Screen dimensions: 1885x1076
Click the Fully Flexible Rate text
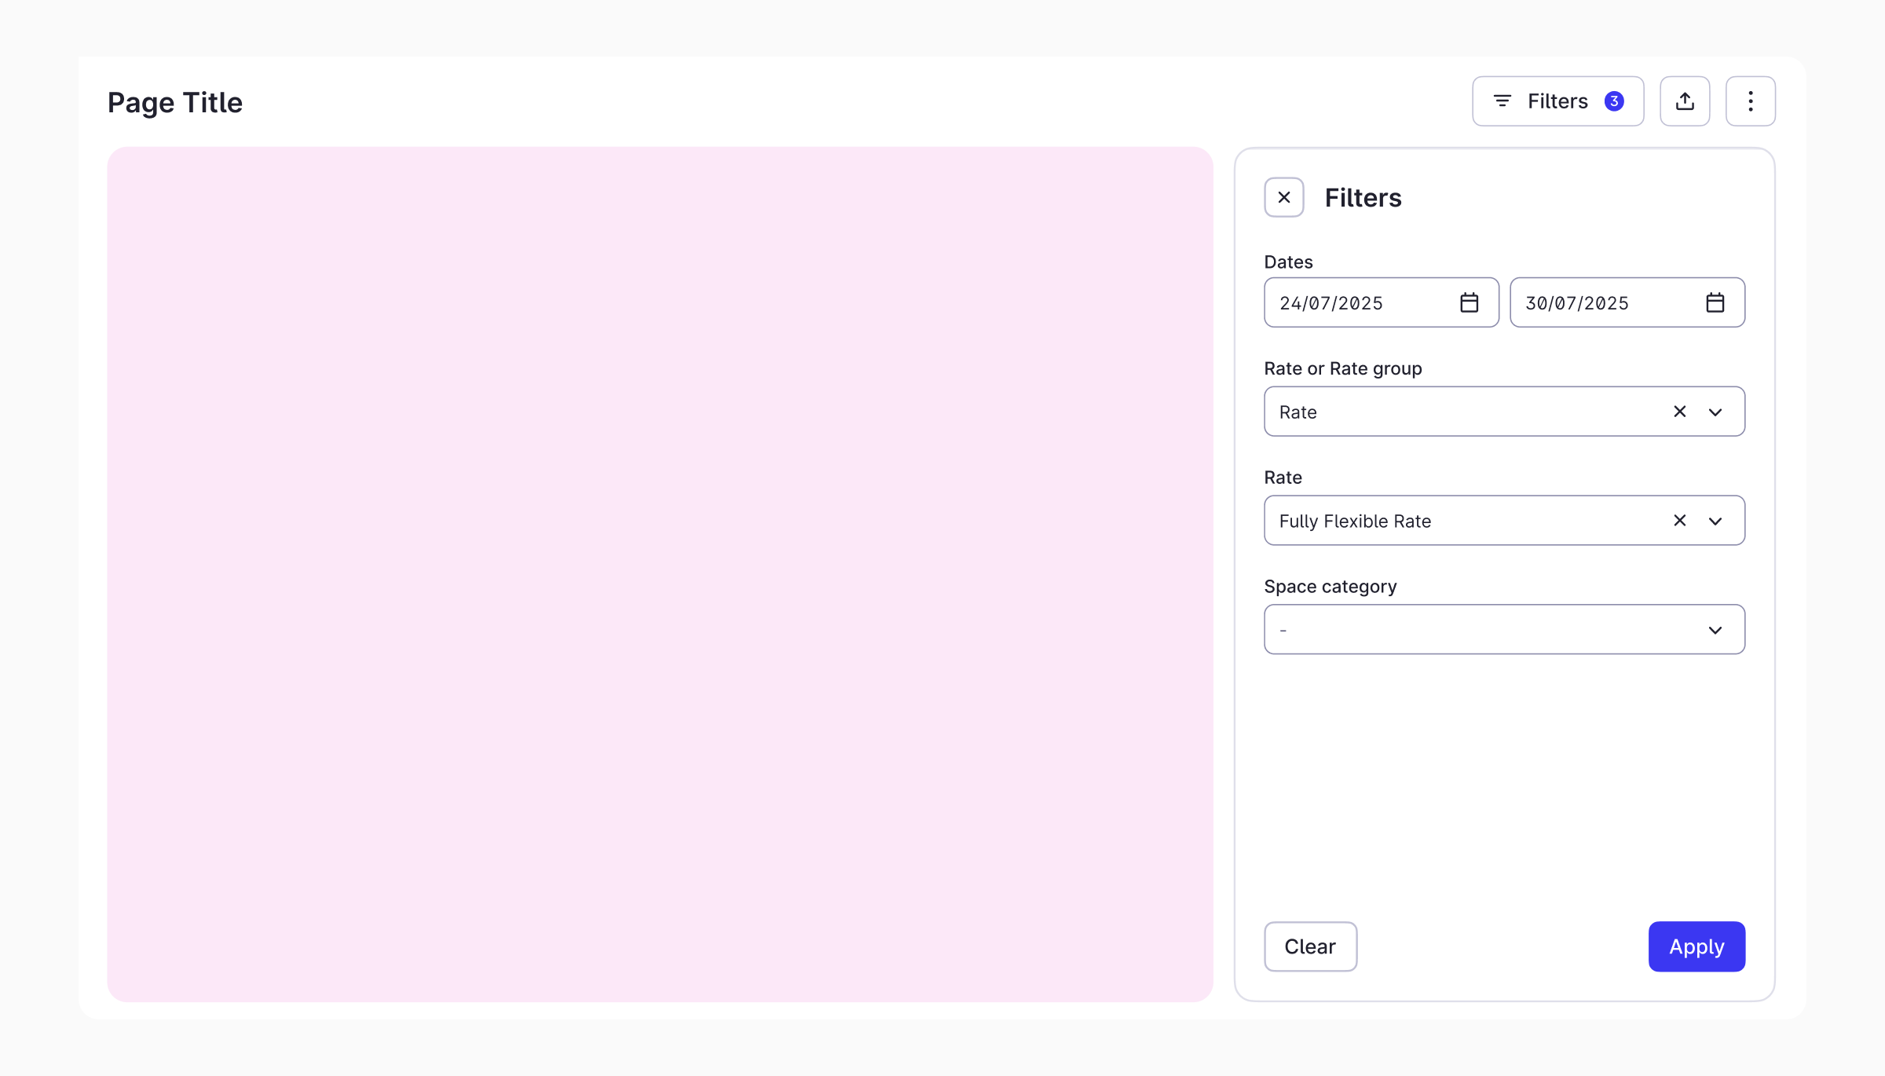pyautogui.click(x=1355, y=522)
